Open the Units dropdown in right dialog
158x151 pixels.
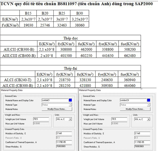[x=149, y=119]
